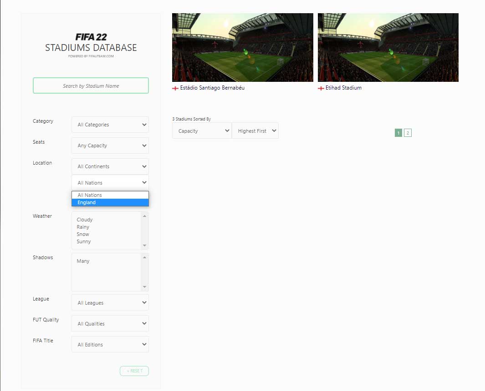
Task: Open the All Categories dropdown
Action: click(x=110, y=125)
